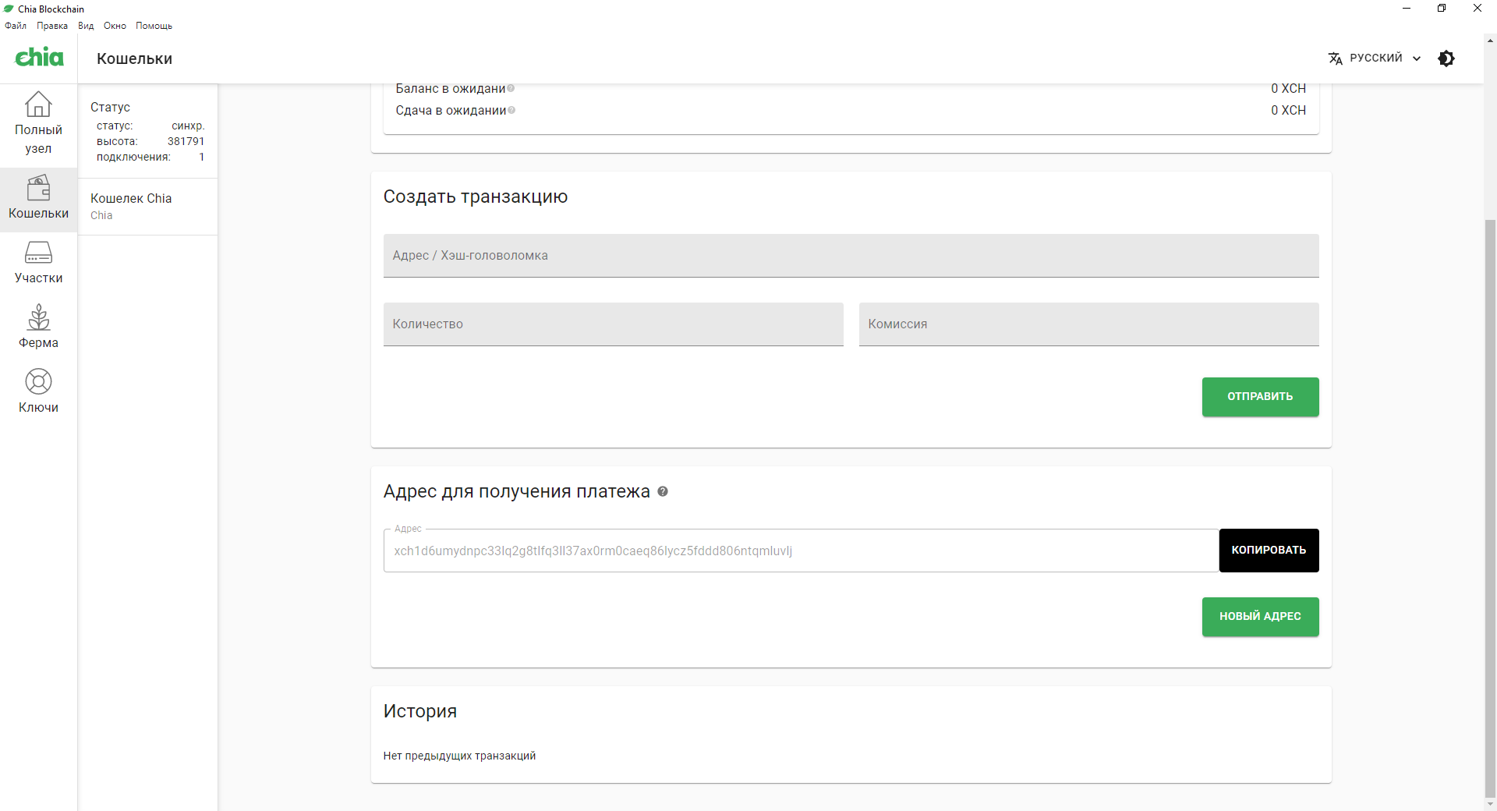The height and width of the screenshot is (811, 1497).
Task: Click info icon beside Сдача в ожидании
Action: tap(511, 110)
